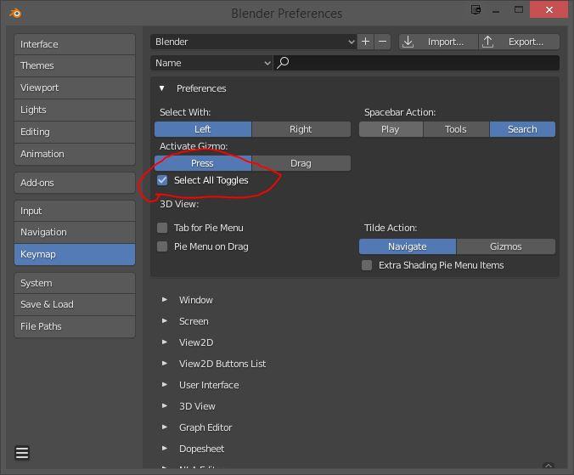This screenshot has width=574, height=475.
Task: Expand View2D Buttons List section
Action: [165, 364]
